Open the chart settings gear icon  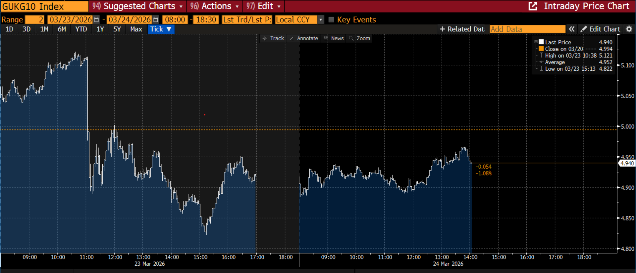[x=629, y=29]
